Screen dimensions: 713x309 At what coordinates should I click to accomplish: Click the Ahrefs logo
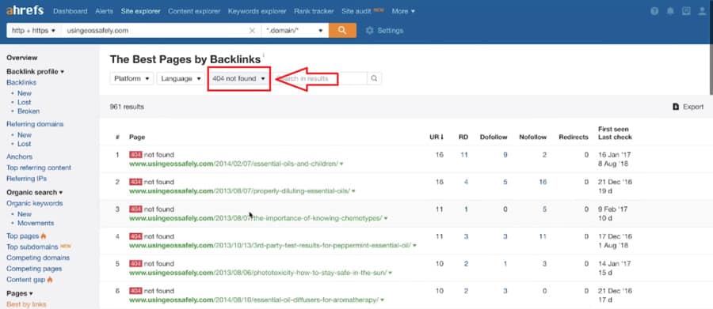click(25, 11)
